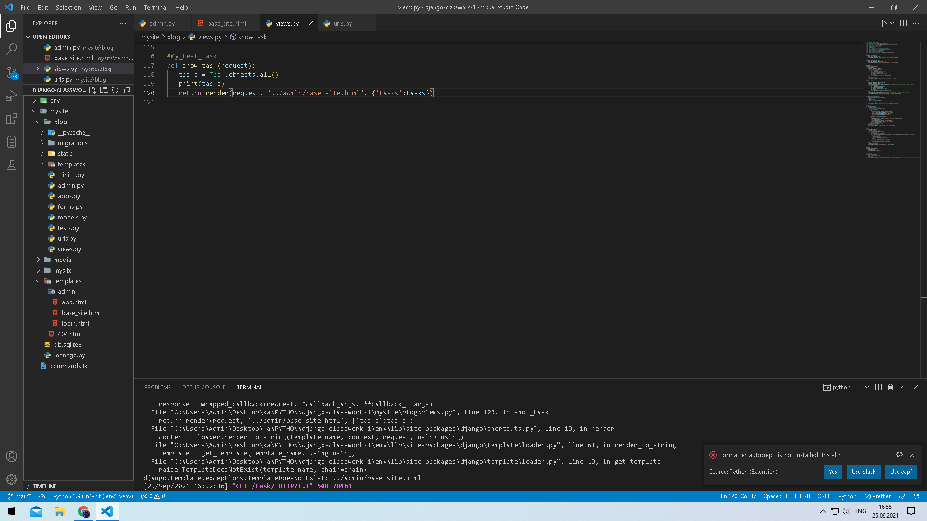Maximize the terminal panel size
Screen dimensions: 927x521
click(x=903, y=387)
